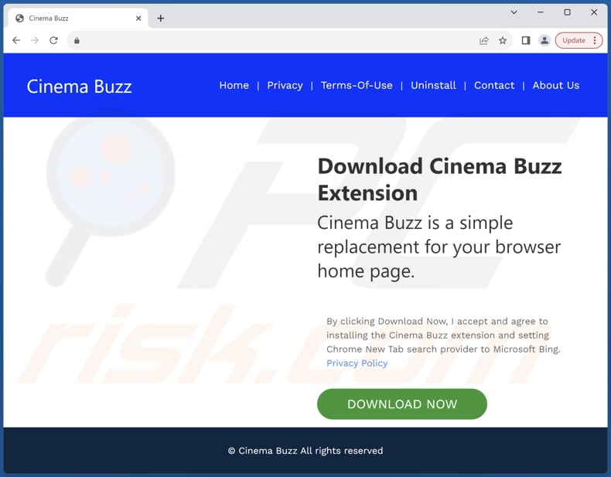
Task: Open Terms-Of-Use nav link
Action: [x=357, y=85]
